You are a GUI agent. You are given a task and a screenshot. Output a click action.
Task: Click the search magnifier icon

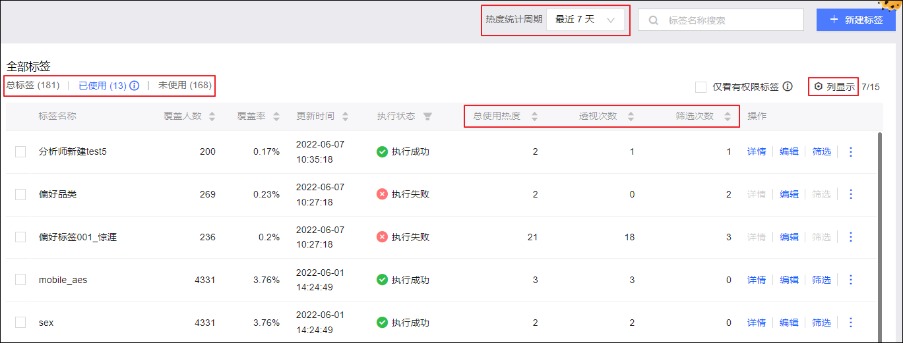tap(654, 20)
